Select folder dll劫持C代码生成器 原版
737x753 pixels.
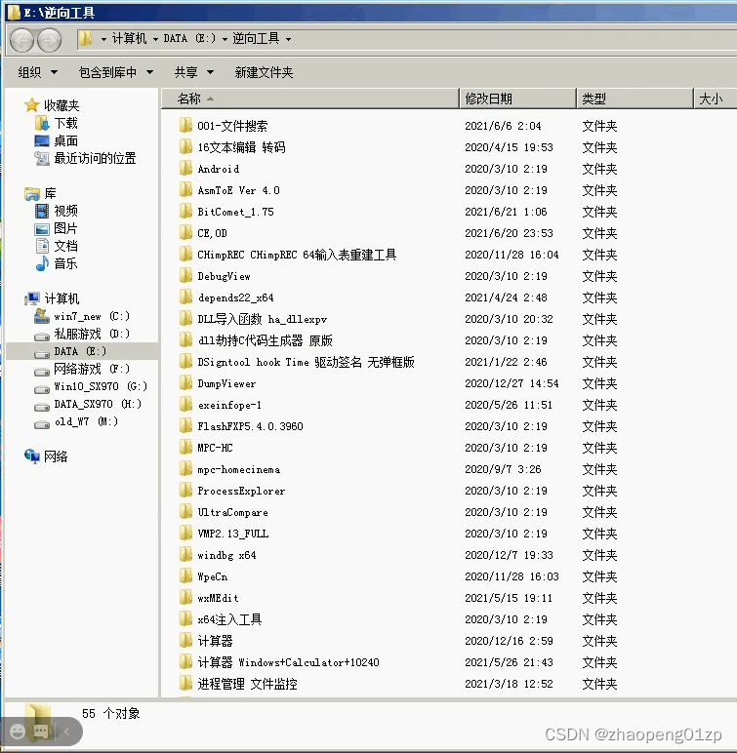click(265, 340)
